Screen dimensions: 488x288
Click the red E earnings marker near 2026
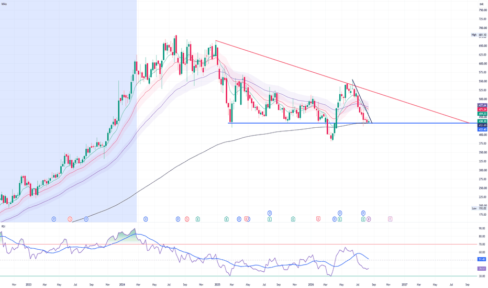(x=318, y=219)
